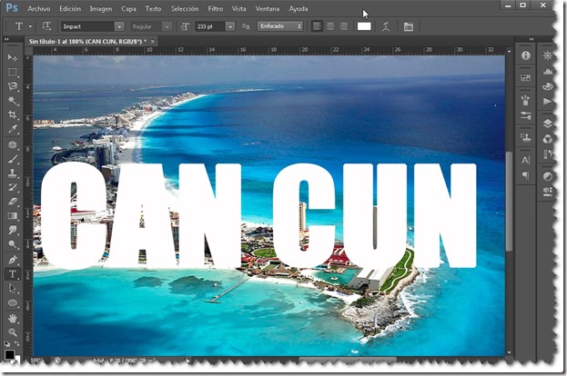Open the Imagen menu

[101, 9]
